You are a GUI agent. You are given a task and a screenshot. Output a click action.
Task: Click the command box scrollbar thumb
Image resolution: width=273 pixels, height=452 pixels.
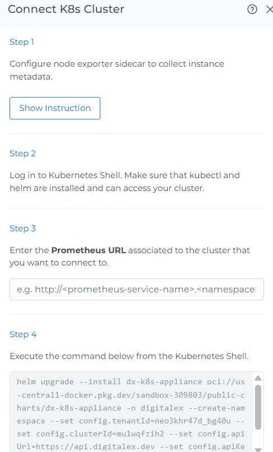(x=258, y=407)
